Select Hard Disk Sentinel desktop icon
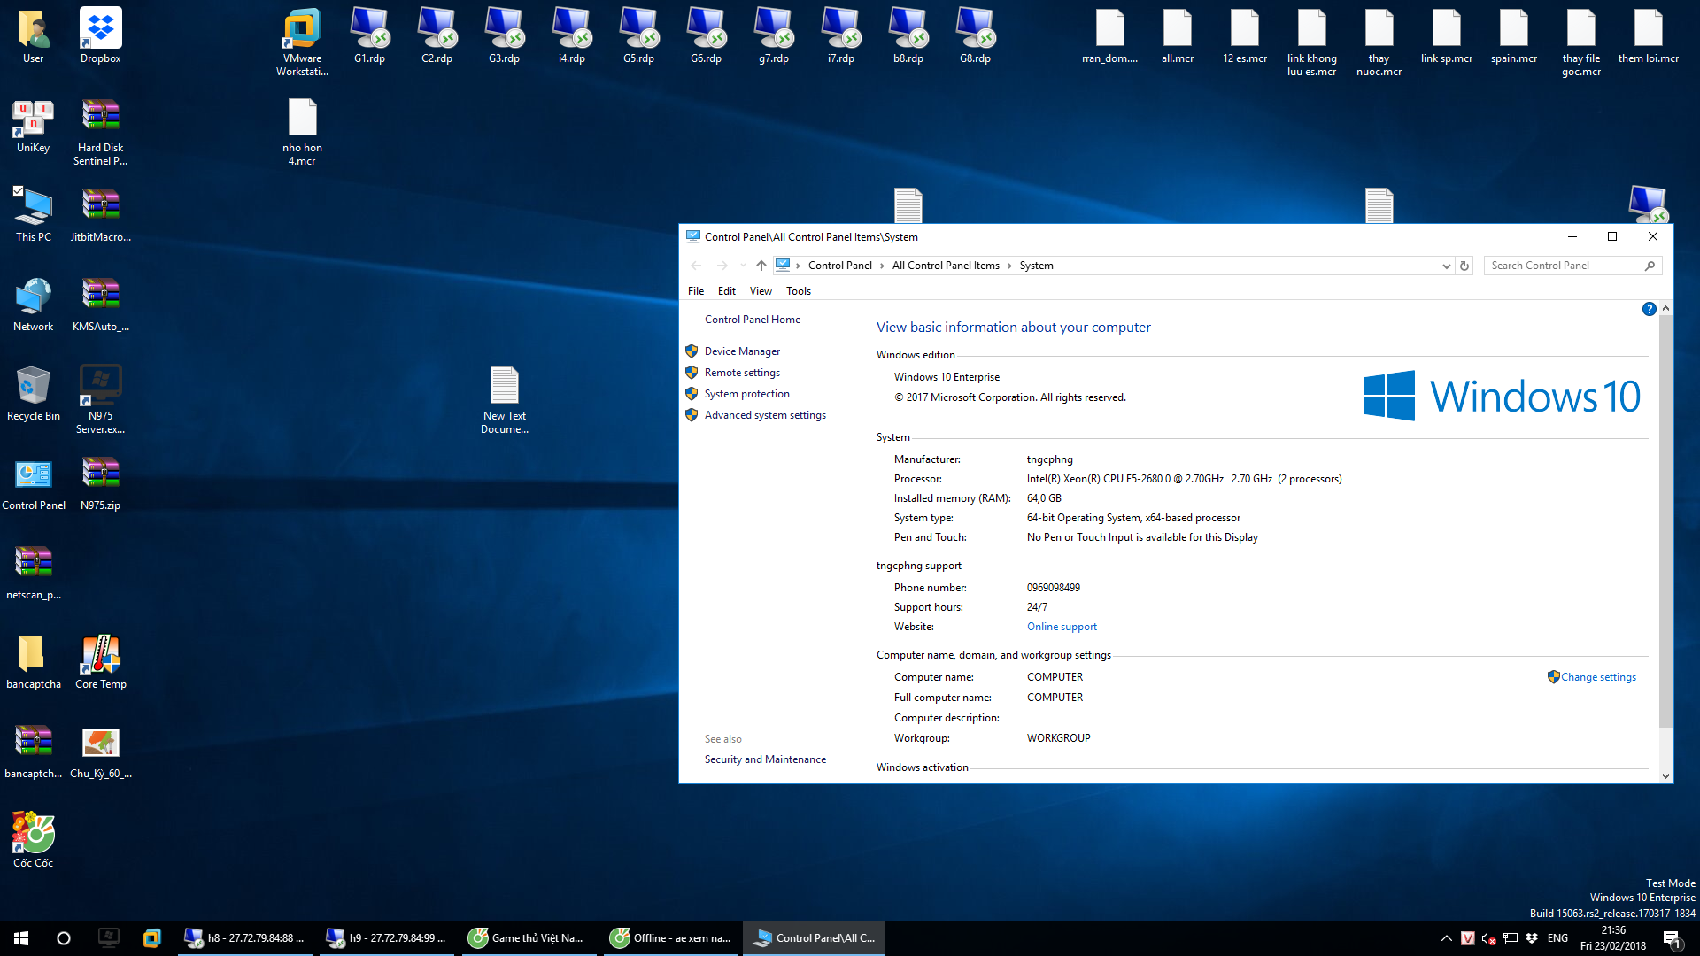Screen dimensions: 1700x956 point(100,132)
